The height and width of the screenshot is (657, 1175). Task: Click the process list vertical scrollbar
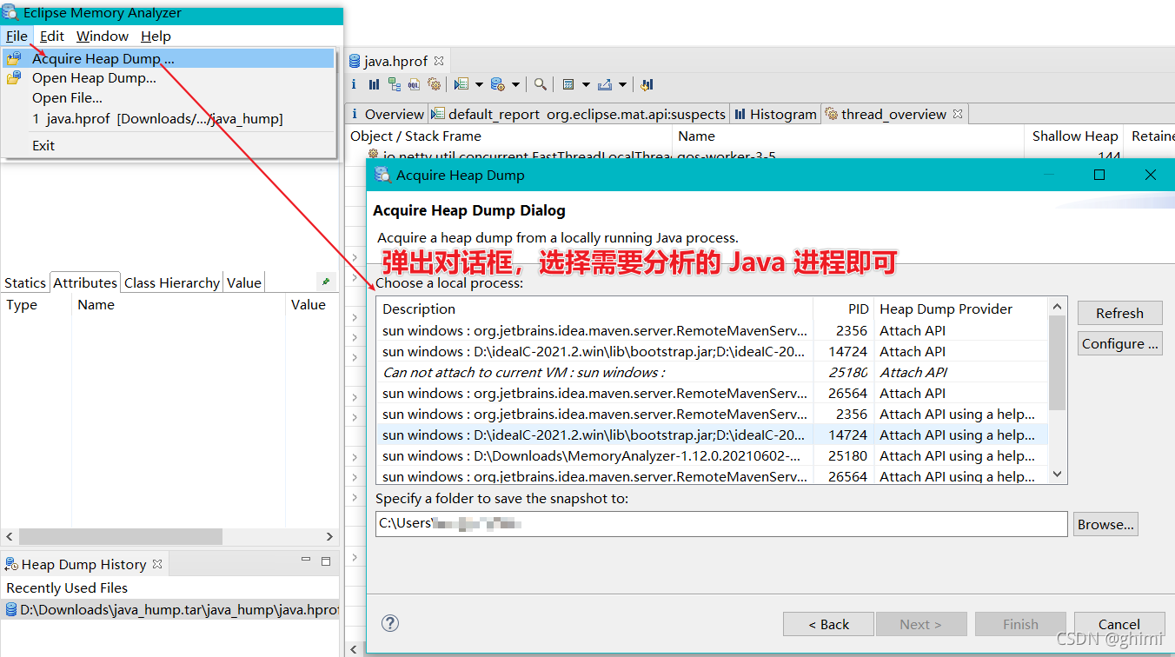(1058, 362)
